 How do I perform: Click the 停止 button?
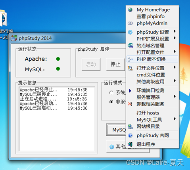pos(115,65)
